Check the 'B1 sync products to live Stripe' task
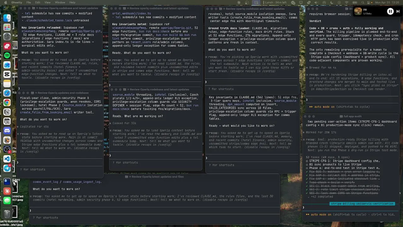 tap(307, 165)
